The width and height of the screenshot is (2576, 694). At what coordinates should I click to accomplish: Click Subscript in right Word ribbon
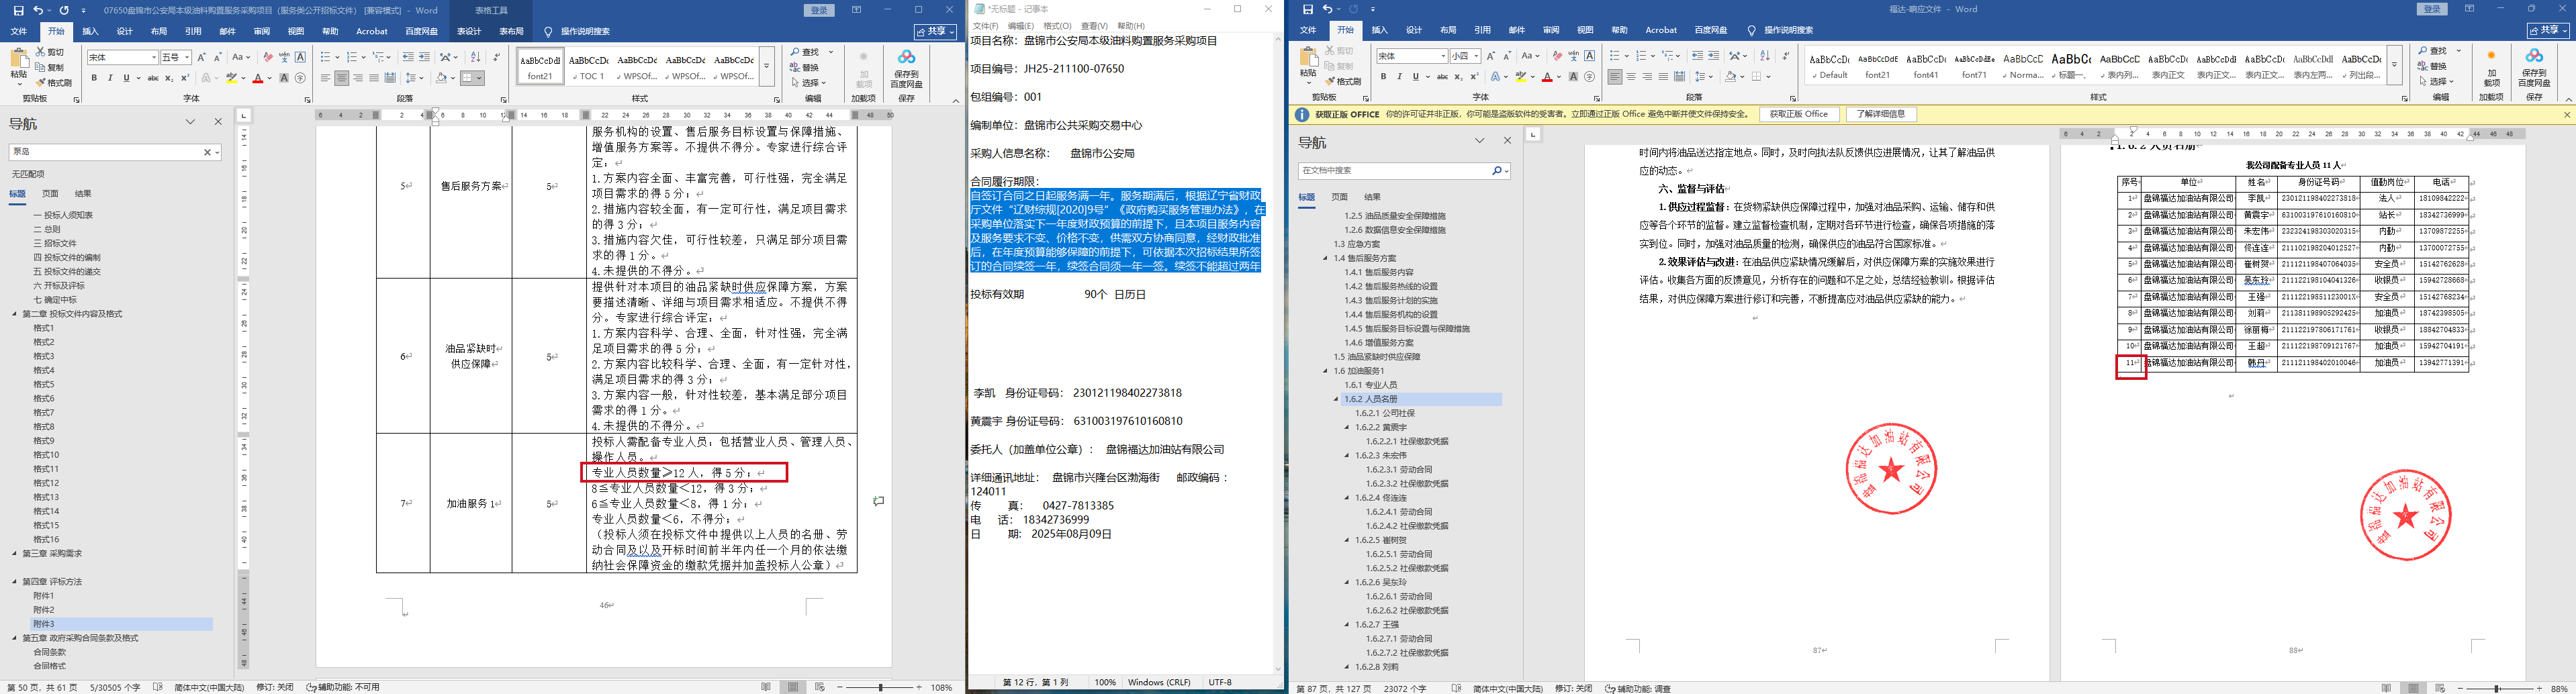[1458, 76]
